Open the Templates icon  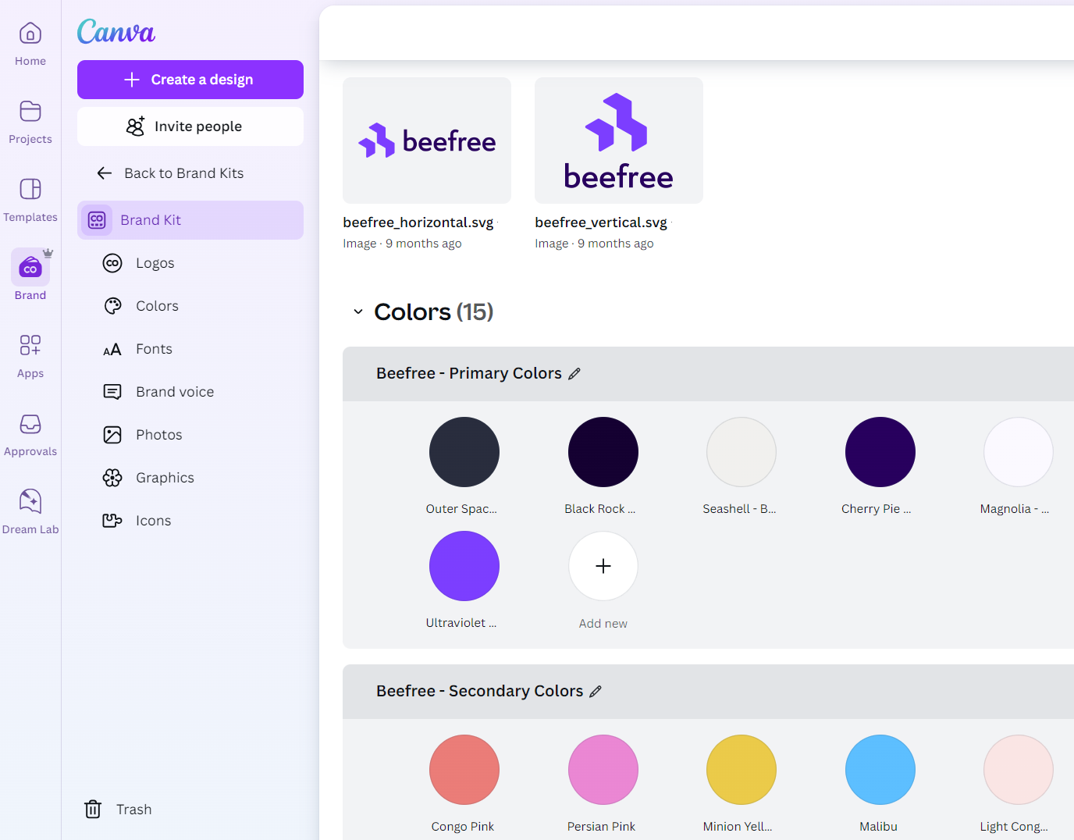click(x=30, y=189)
